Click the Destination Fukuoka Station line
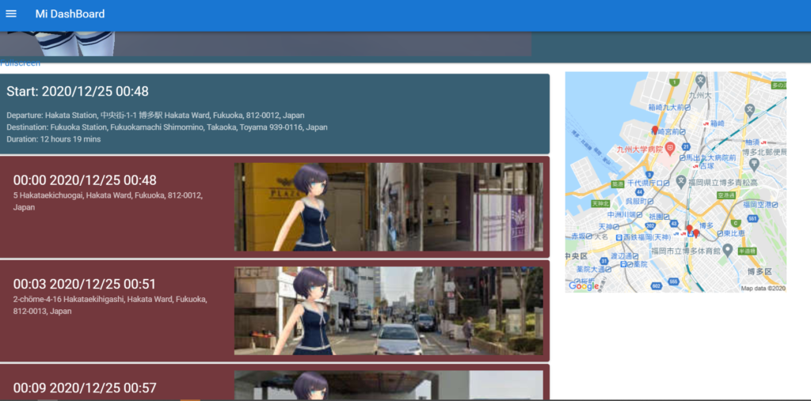The height and width of the screenshot is (401, 811). click(x=166, y=127)
